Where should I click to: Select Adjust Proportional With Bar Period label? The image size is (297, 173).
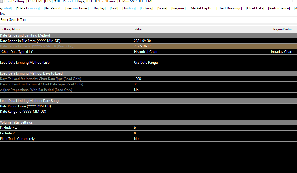tap(36, 90)
